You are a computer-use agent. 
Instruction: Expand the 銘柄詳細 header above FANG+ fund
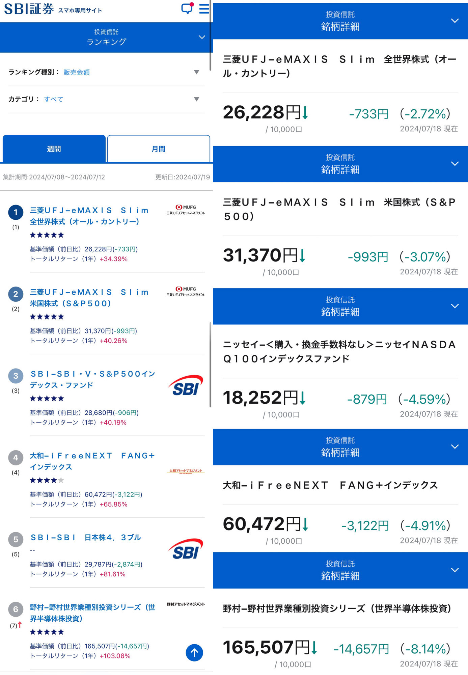click(455, 447)
